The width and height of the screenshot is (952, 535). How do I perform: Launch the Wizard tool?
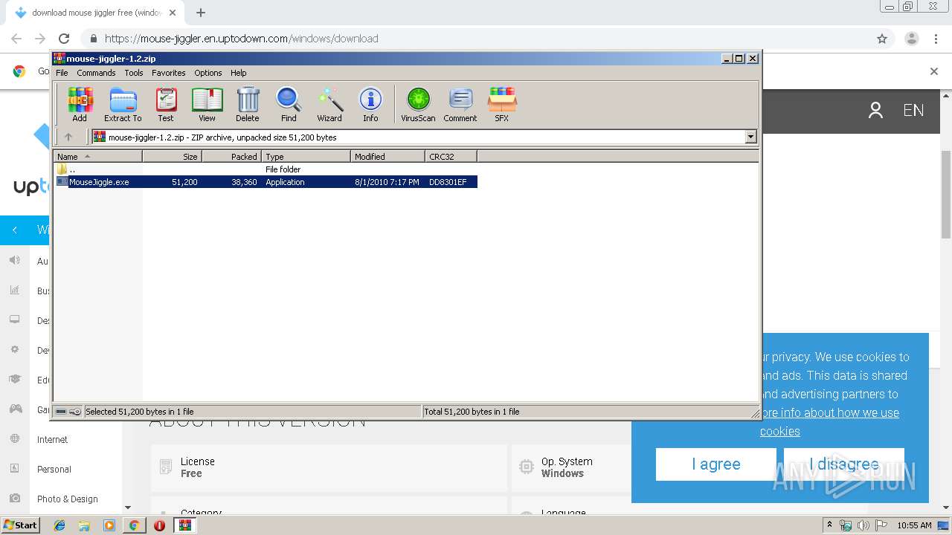(x=329, y=104)
